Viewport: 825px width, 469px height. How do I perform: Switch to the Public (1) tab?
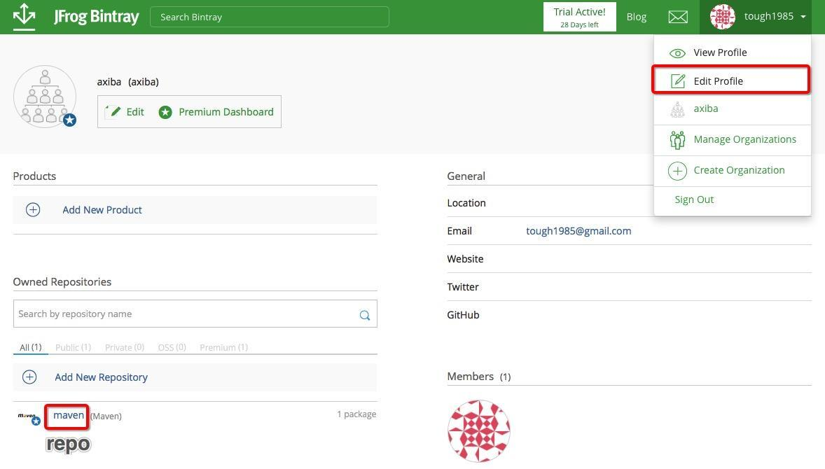[73, 347]
